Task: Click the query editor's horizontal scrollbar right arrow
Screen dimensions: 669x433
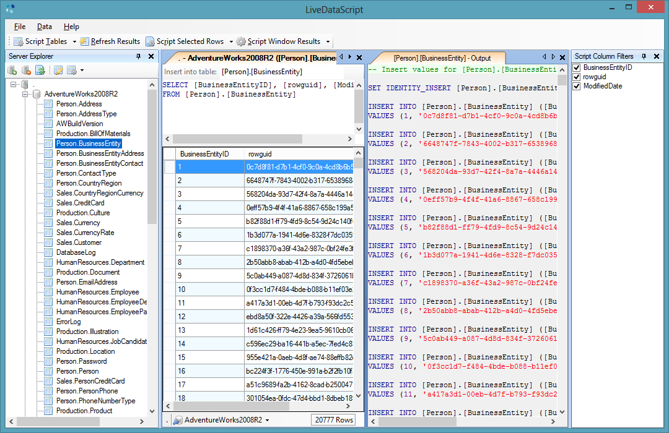Action: coord(350,139)
